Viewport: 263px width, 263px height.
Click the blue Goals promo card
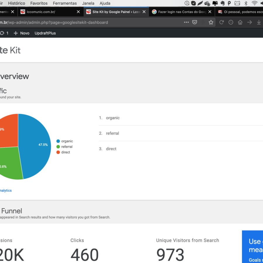point(252,247)
